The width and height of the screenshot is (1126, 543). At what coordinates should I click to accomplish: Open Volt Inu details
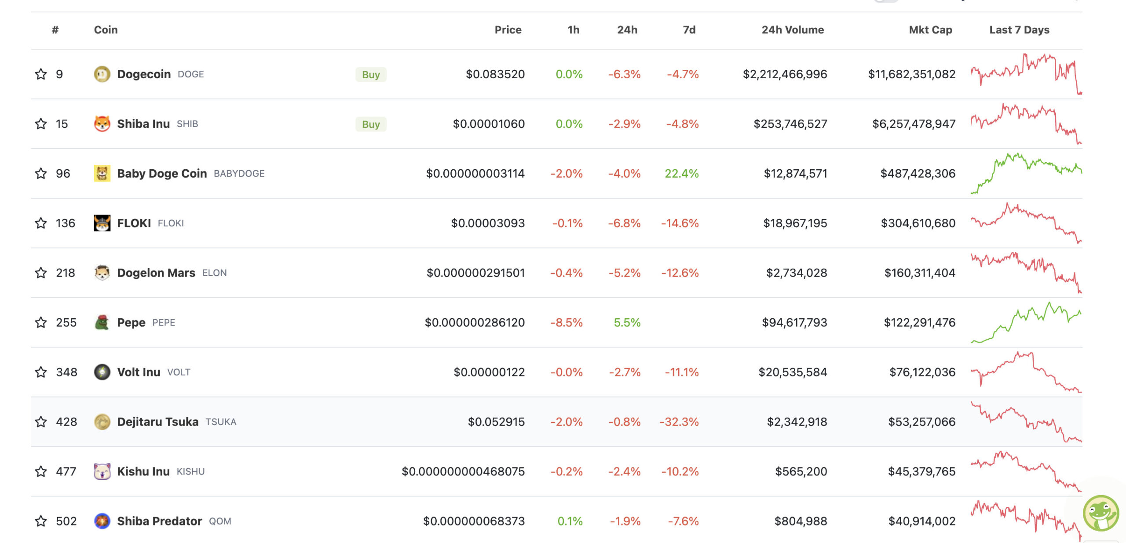point(139,372)
